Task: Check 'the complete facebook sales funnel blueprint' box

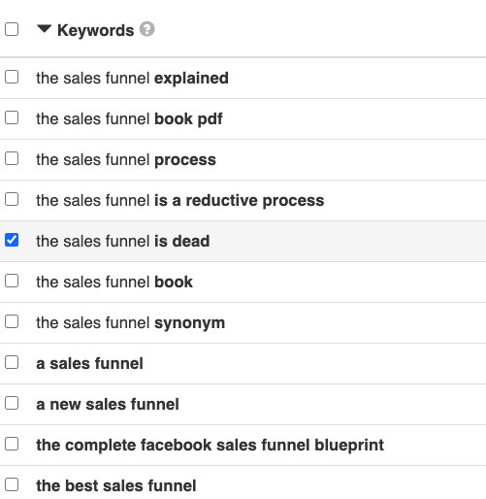Action: point(12,444)
